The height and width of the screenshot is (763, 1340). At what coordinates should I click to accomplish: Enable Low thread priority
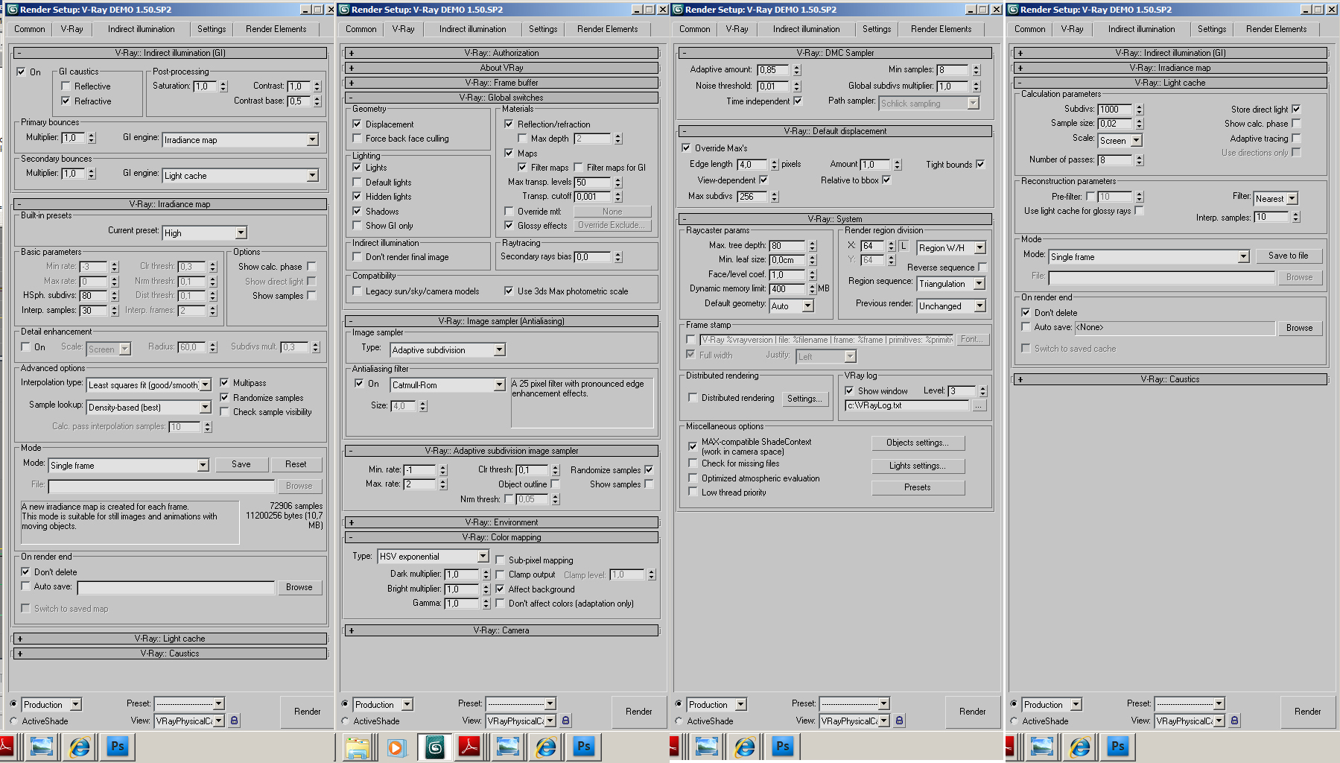693,493
